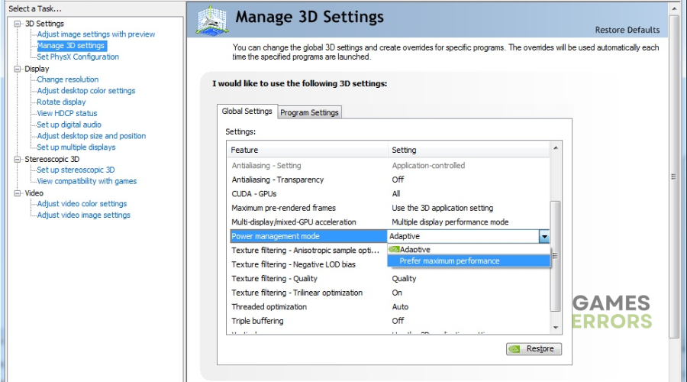Select the Texture filtering - Quality row
The height and width of the screenshot is (382, 687).
[390, 279]
